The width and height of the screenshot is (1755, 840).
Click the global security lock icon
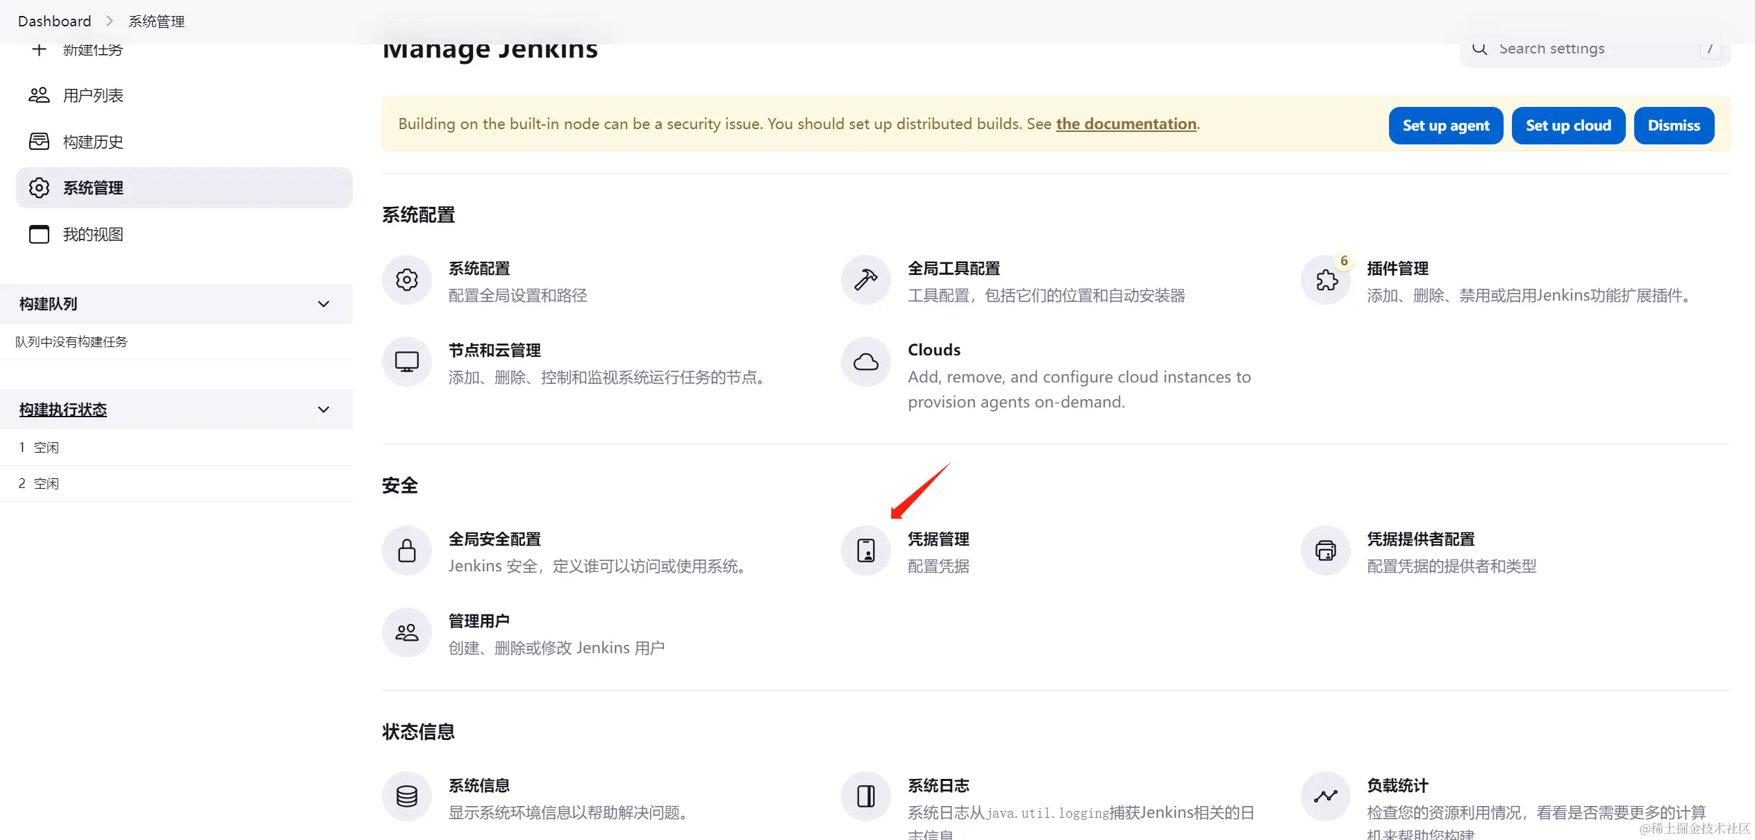click(x=406, y=551)
